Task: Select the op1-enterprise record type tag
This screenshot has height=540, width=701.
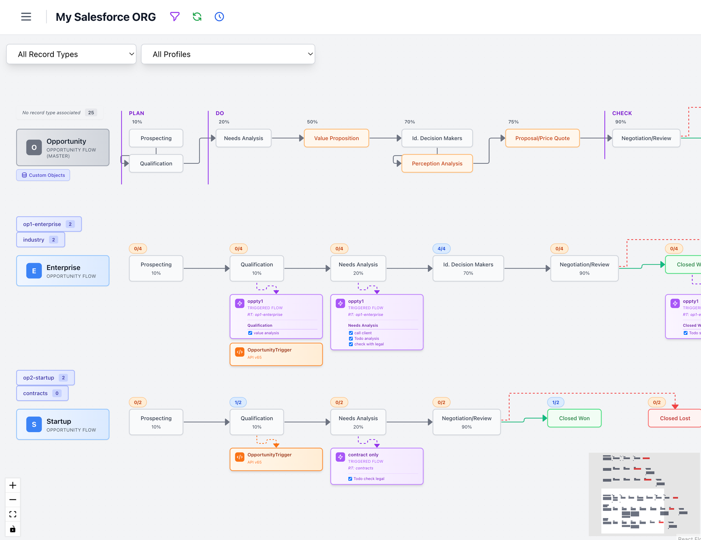Action: 49,224
